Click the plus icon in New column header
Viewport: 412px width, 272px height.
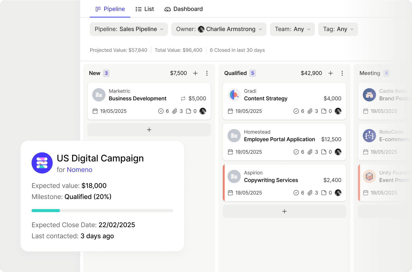(x=195, y=73)
